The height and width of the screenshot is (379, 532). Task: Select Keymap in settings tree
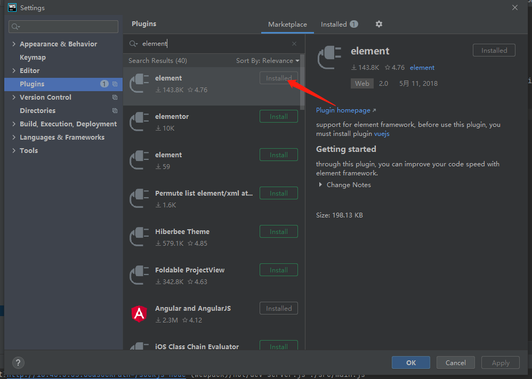(x=33, y=58)
